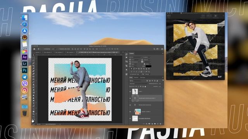
Task: Open Photoshop search magnifier icon
Action: [x=154, y=49]
